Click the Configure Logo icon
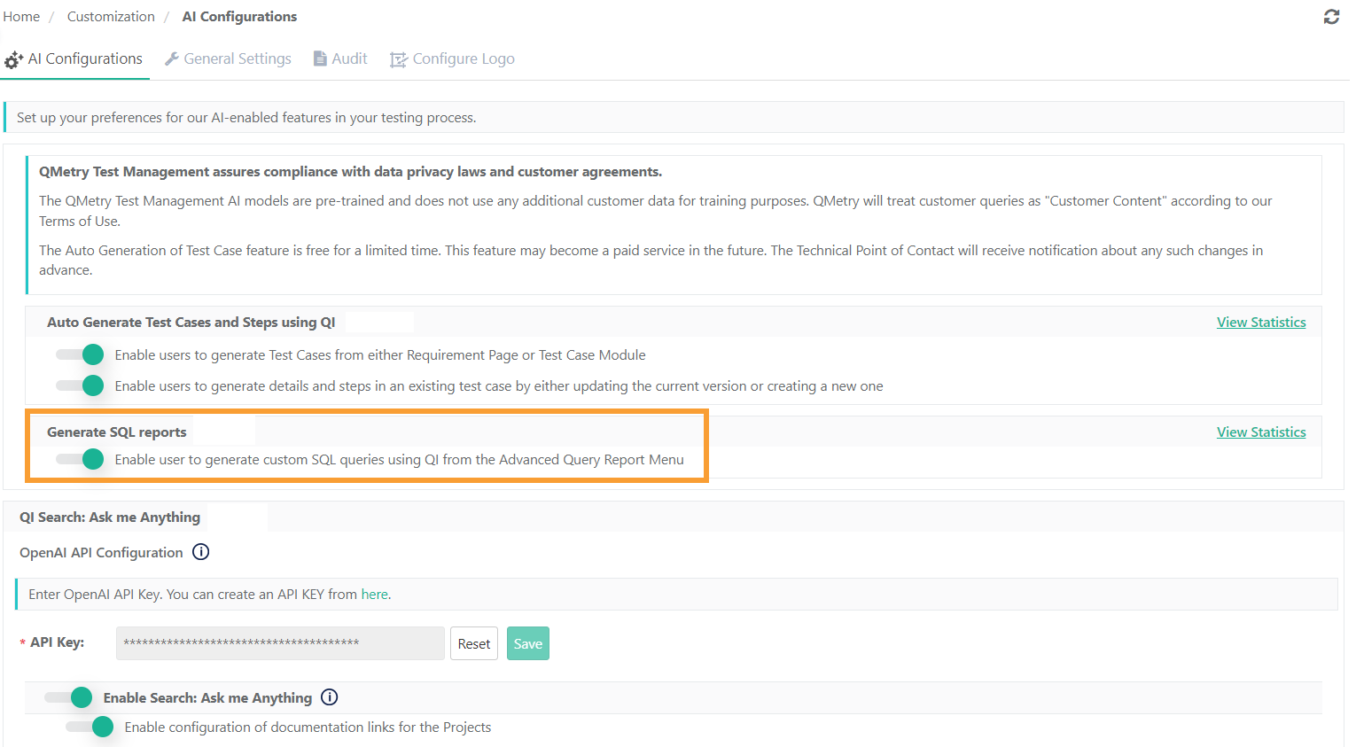The width and height of the screenshot is (1356, 747). pos(399,58)
